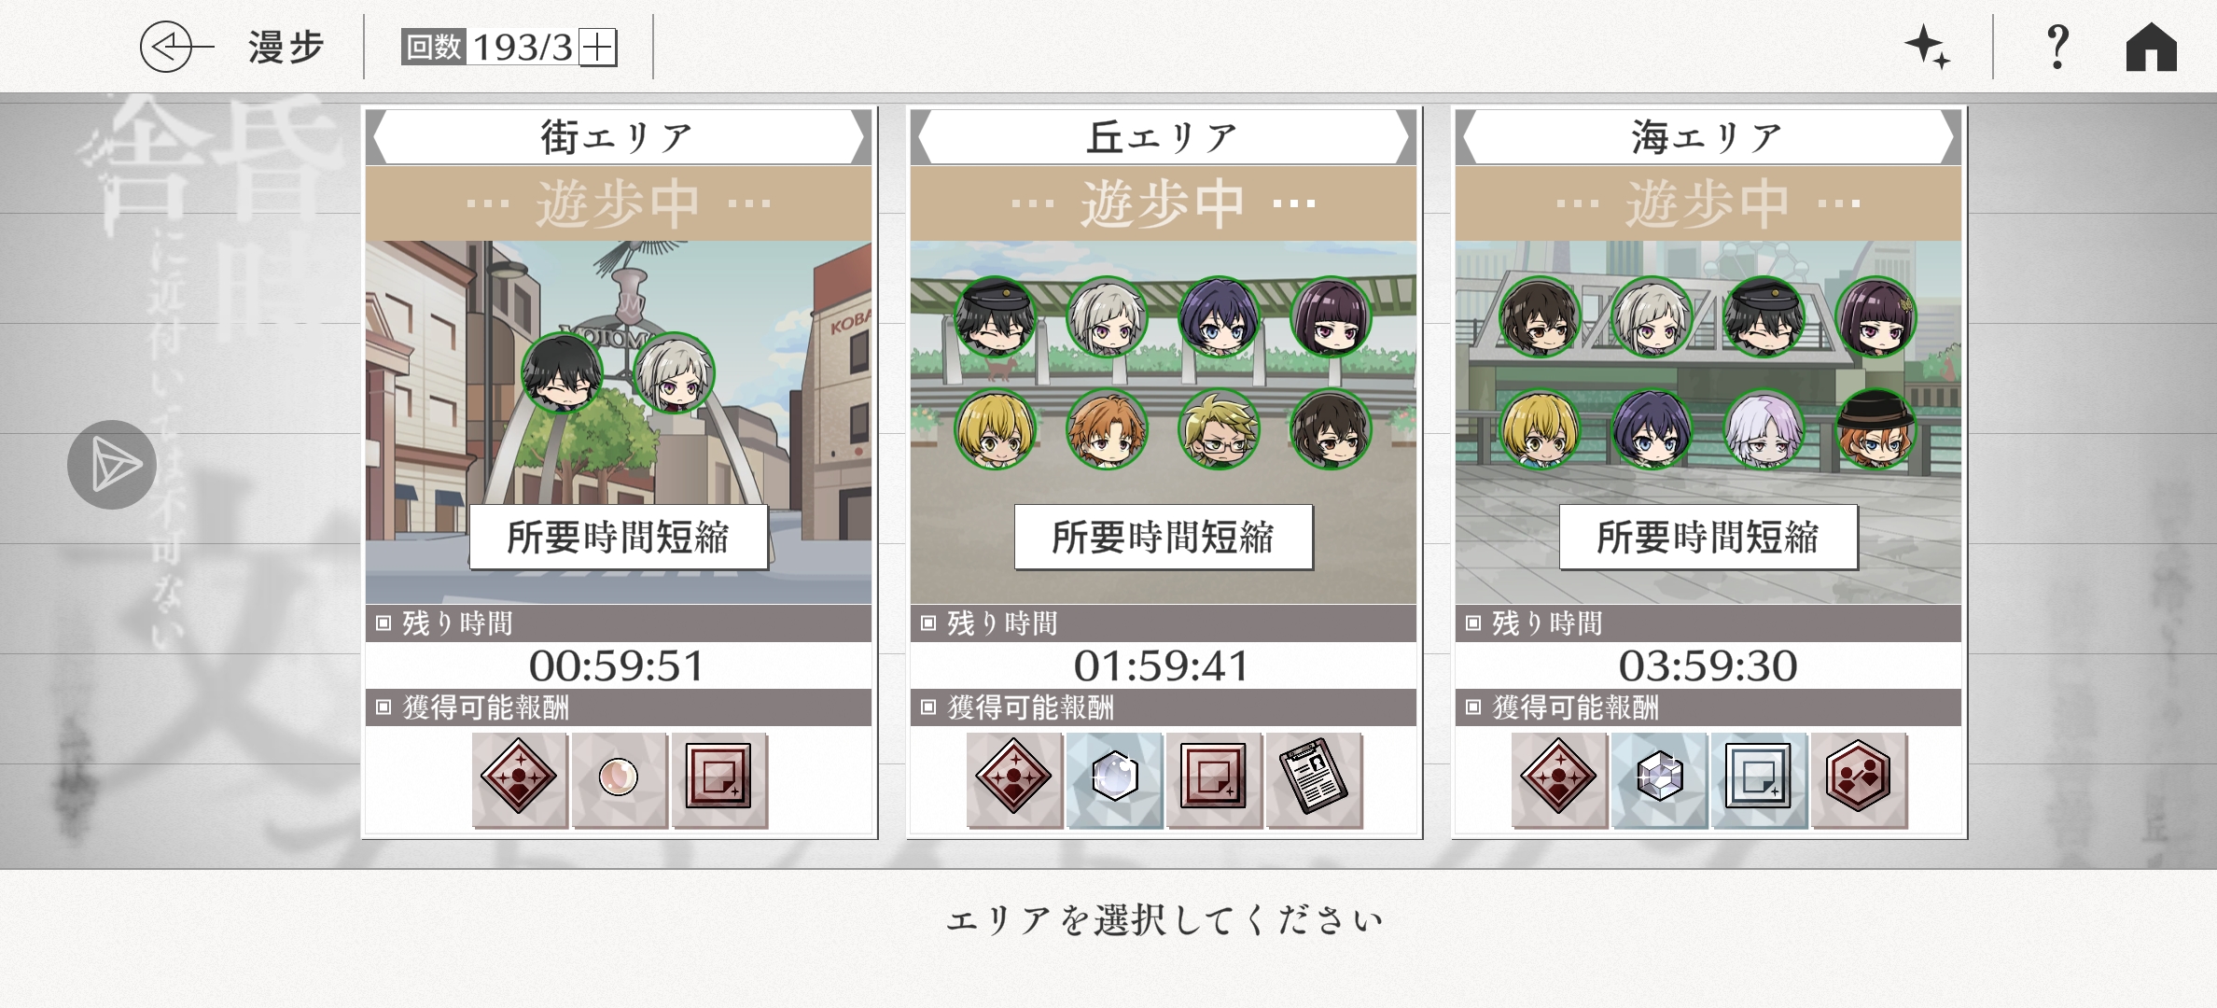Click the gray play arrow on left
Screen dimensions: 2217x1008
pyautogui.click(x=112, y=465)
